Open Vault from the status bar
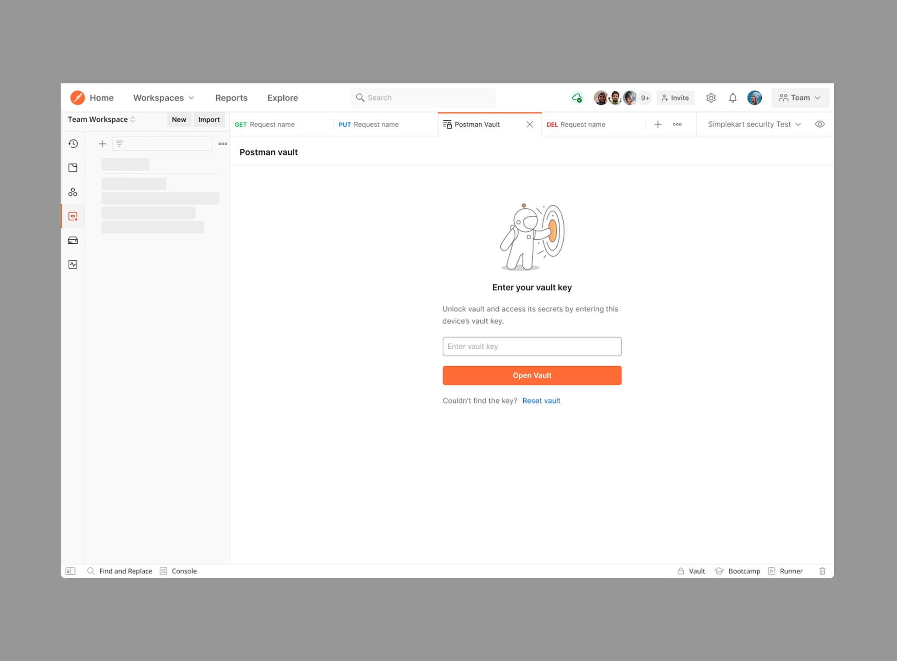 pyautogui.click(x=691, y=571)
